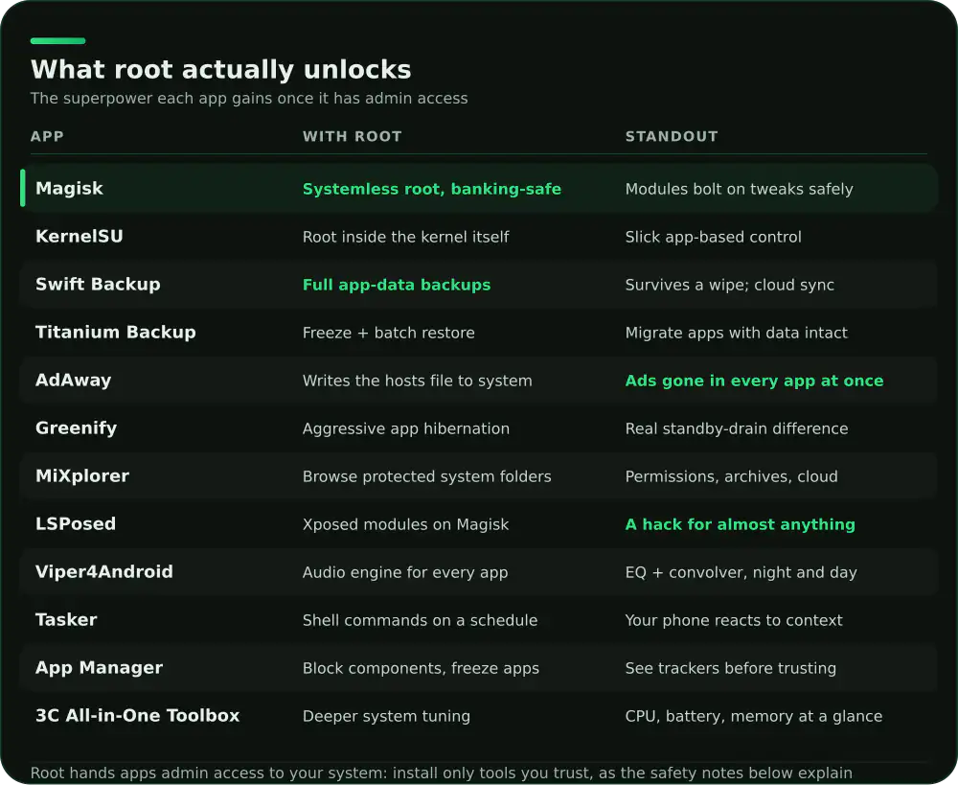Click the APP column header
Viewport: 958px width, 785px height.
pos(47,136)
